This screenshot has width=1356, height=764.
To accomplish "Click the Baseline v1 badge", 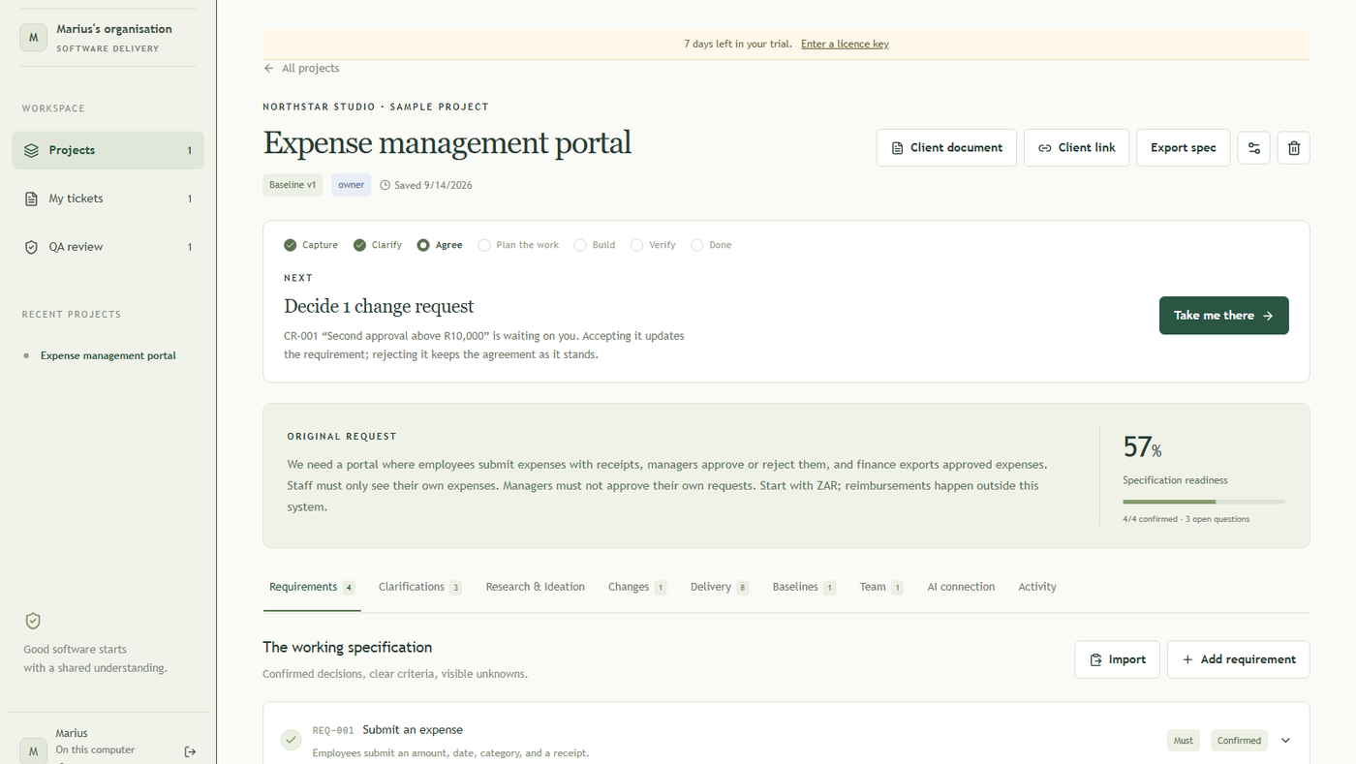I will pyautogui.click(x=293, y=185).
